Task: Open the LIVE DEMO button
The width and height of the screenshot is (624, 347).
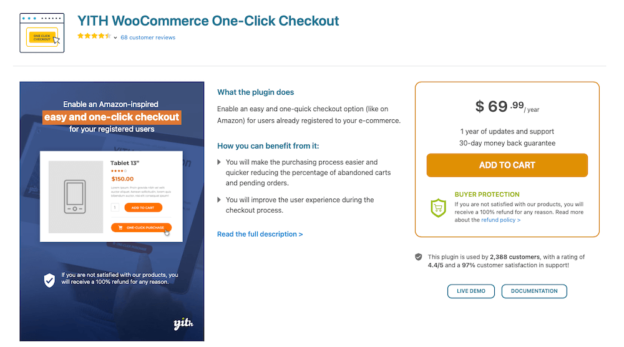Action: pyautogui.click(x=470, y=291)
